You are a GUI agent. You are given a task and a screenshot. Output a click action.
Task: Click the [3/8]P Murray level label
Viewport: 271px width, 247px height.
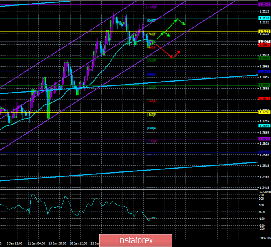pos(152,88)
